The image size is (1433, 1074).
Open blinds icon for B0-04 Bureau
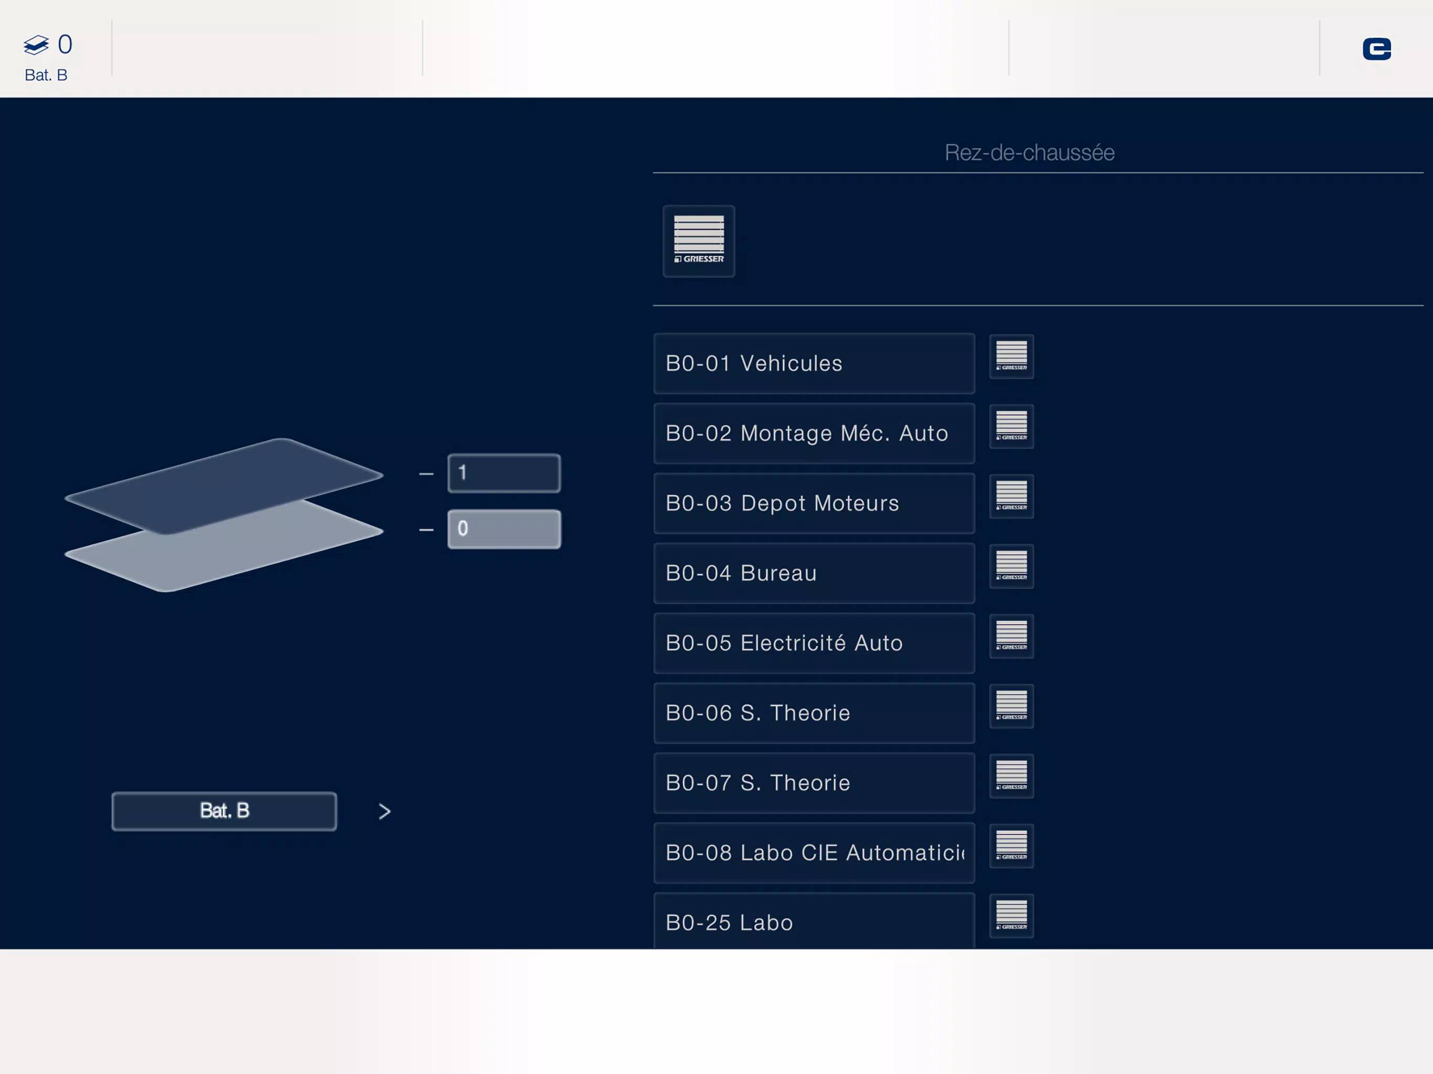pyautogui.click(x=1011, y=566)
